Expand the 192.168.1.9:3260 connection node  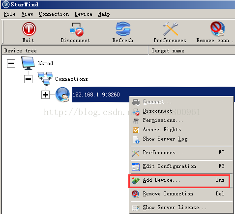45,95
